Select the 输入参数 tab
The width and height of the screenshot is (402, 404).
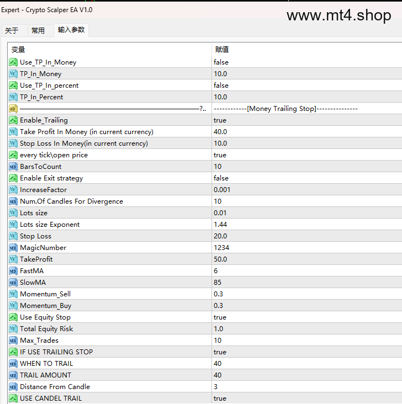point(71,30)
